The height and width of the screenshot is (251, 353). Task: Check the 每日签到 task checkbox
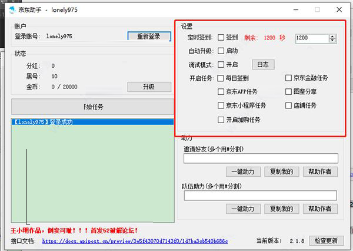[221, 78]
